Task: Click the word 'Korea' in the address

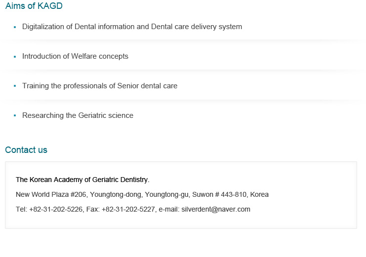Action: point(259,194)
